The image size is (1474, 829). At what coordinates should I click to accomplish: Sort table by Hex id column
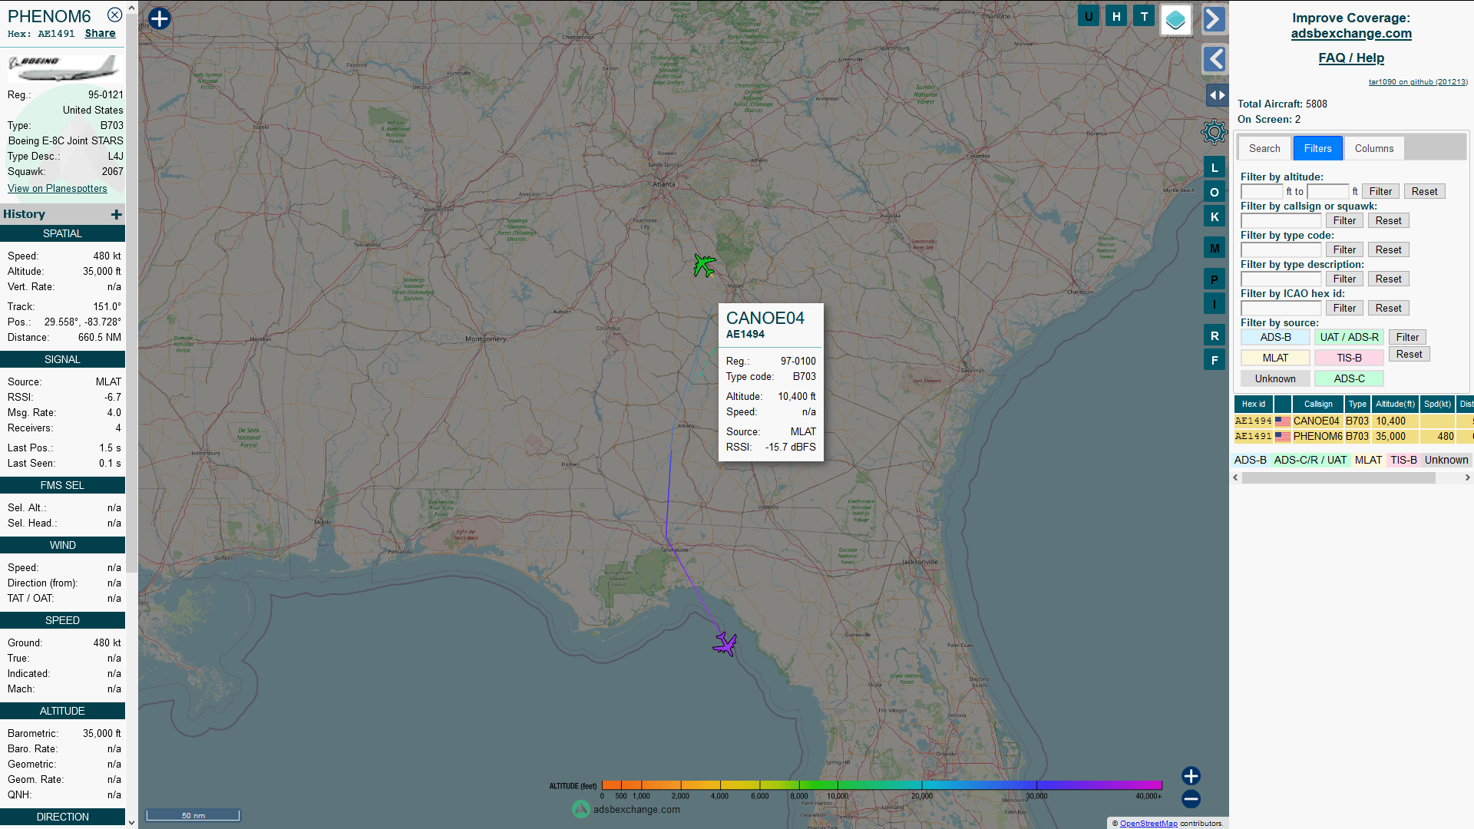click(1253, 404)
